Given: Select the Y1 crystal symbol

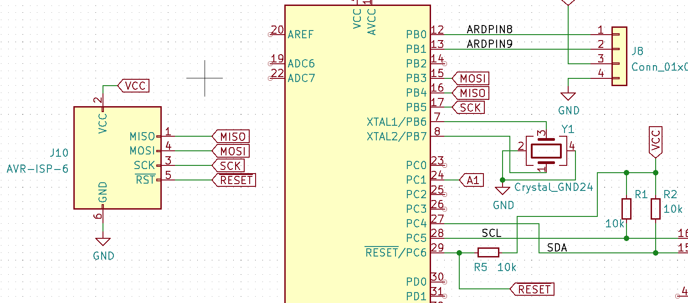Looking at the screenshot, I should (546, 151).
